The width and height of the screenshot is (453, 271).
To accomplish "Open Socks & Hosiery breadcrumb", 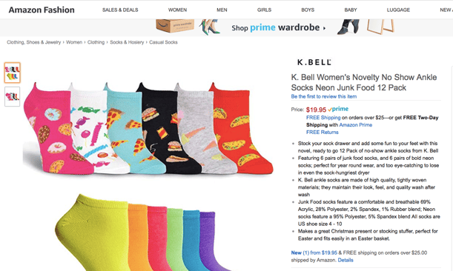I will click(x=127, y=42).
